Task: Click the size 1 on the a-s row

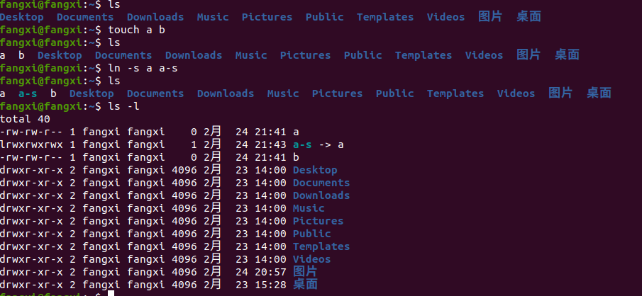Action: 194,144
